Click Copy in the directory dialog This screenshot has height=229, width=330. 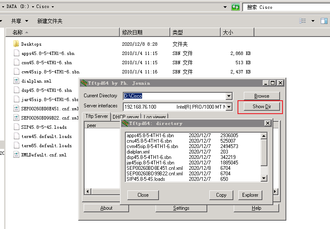click(221, 195)
